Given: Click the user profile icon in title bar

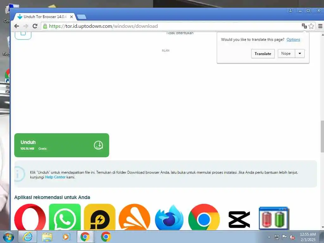Looking at the screenshot, I should (x=290, y=10).
